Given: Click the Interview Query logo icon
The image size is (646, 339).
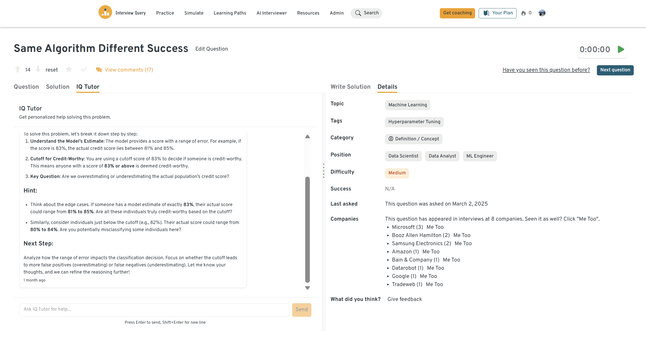Looking at the screenshot, I should tap(105, 12).
